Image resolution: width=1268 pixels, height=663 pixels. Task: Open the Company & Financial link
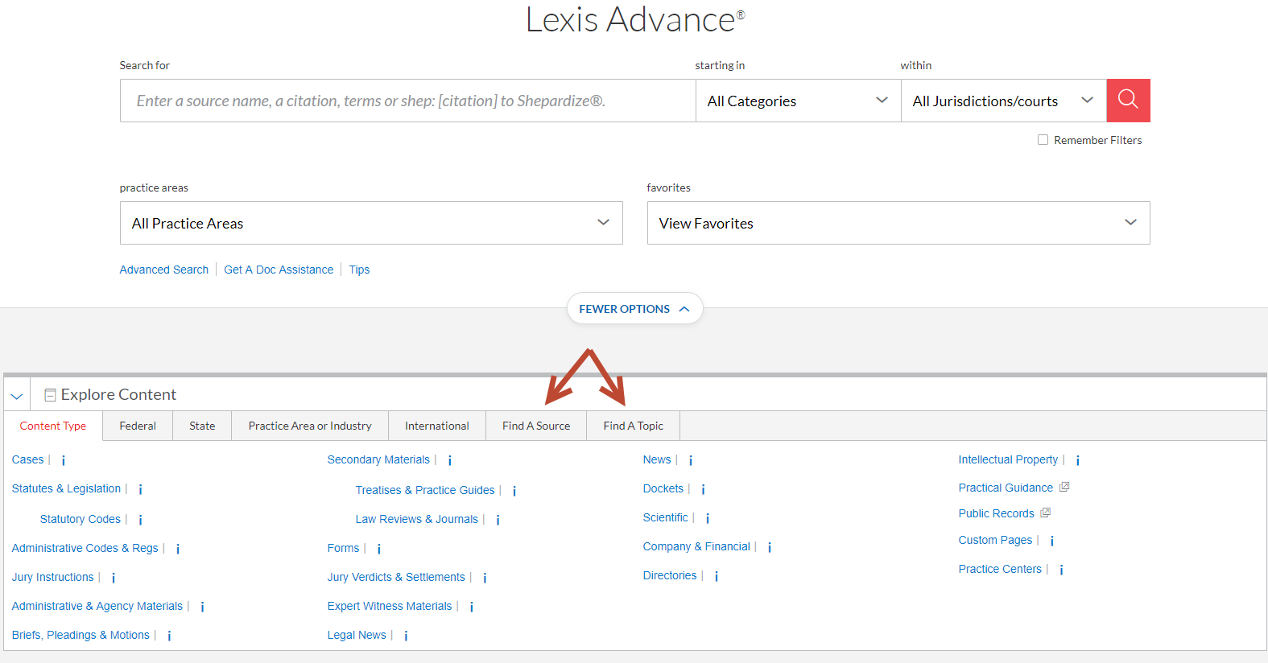coord(696,546)
